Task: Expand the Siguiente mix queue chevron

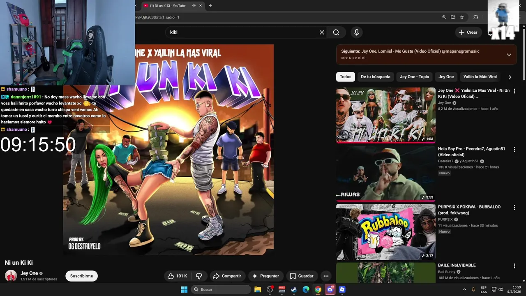Action: pos(509,55)
